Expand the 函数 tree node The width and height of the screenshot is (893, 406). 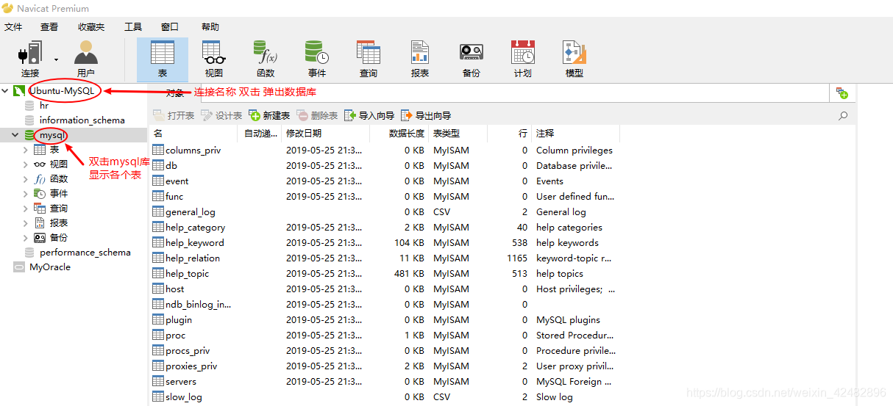tap(26, 179)
